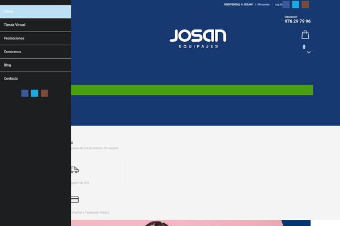Open Tienda Virtual menu item
The image size is (340, 226).
pos(35,25)
